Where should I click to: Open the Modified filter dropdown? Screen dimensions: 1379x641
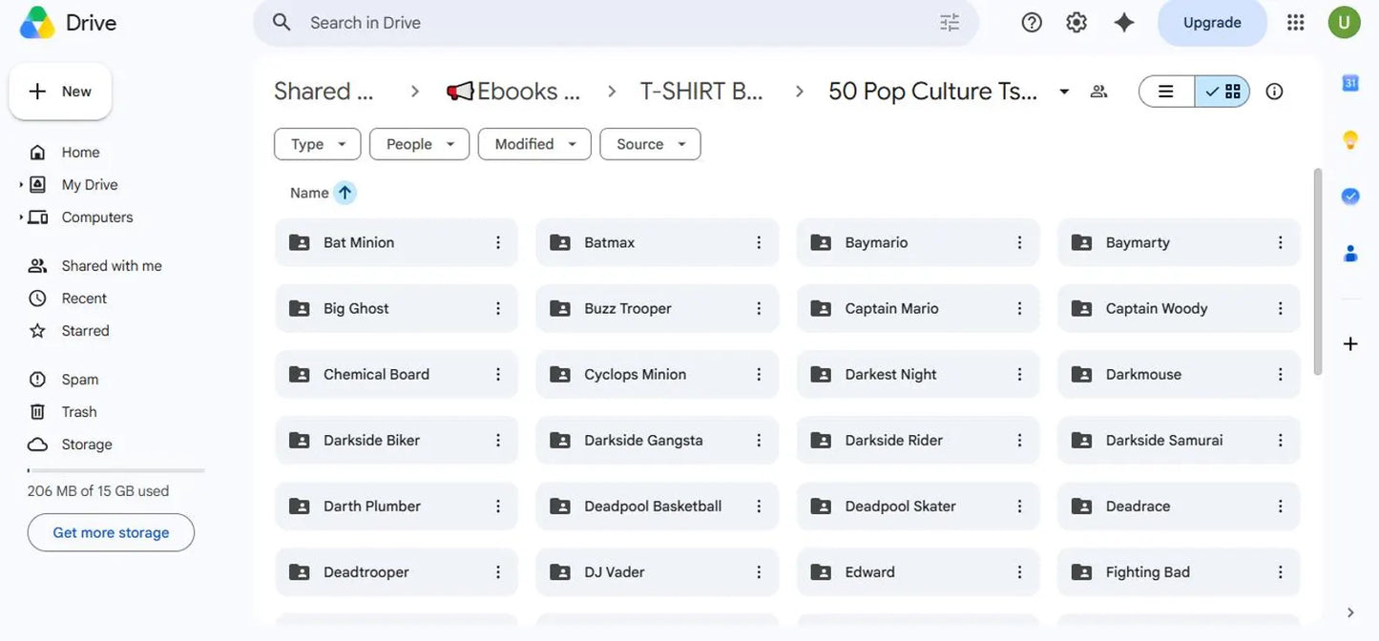534,144
